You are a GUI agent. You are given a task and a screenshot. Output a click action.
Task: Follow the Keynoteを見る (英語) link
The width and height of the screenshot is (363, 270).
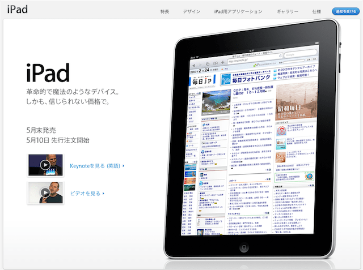97,166
